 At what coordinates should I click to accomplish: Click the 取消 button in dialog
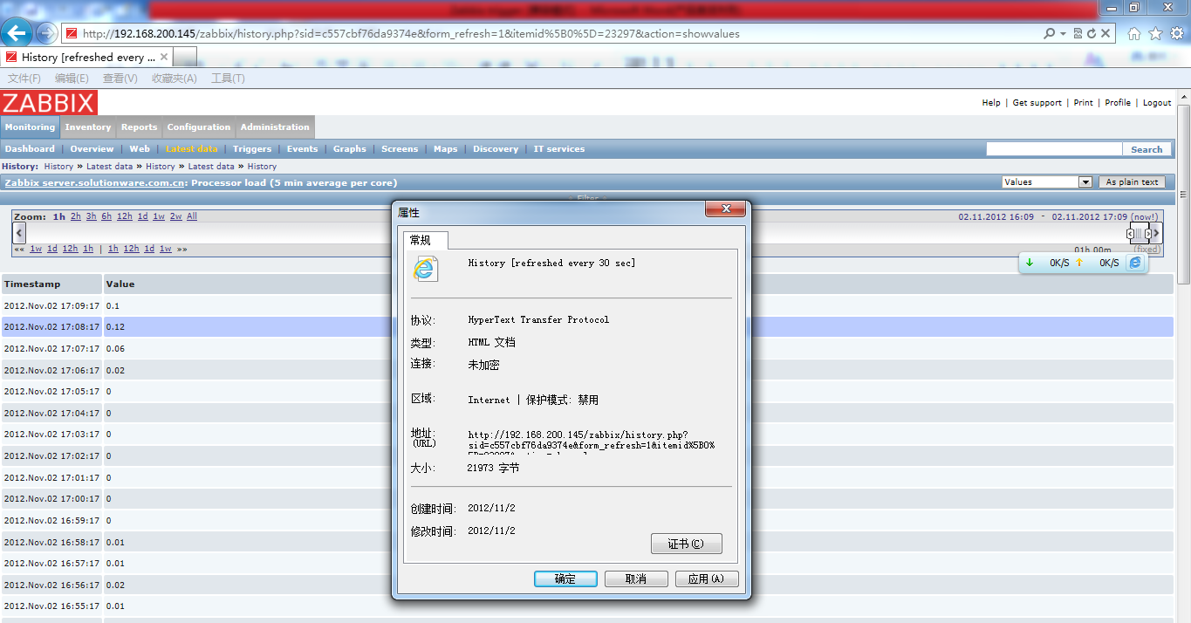[636, 578]
